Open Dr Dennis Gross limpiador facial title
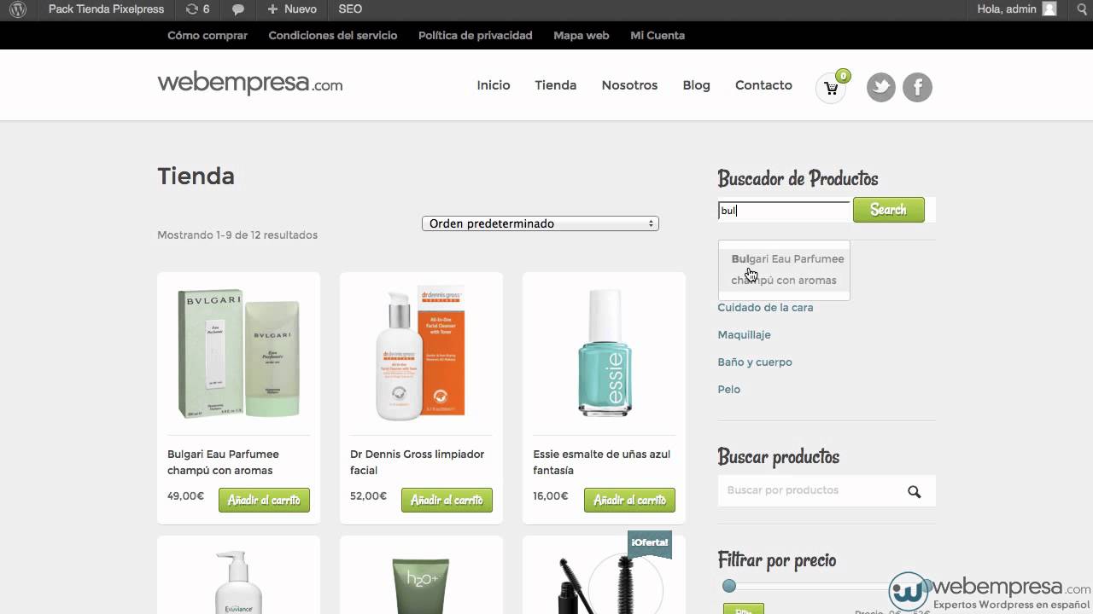 tap(417, 462)
